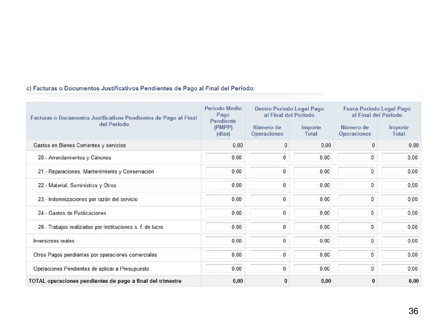Click Dentro Número de Operaciones field for Arrendamientos y Cánones
This screenshot has height=333, width=445.
click(269, 157)
